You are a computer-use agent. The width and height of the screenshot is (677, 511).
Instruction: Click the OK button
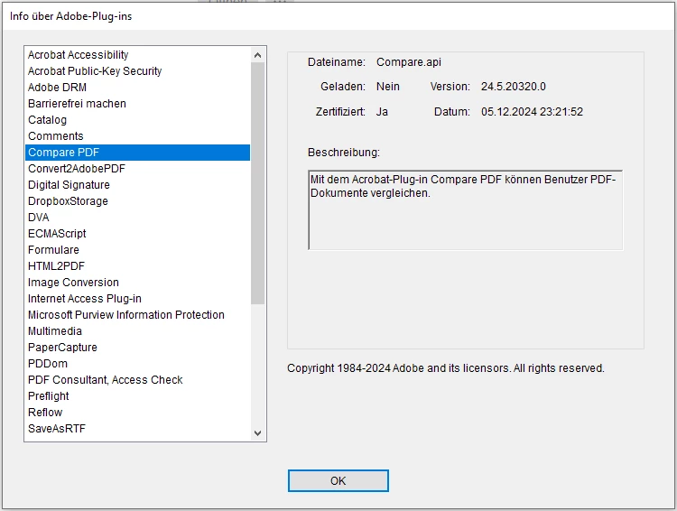tap(338, 481)
